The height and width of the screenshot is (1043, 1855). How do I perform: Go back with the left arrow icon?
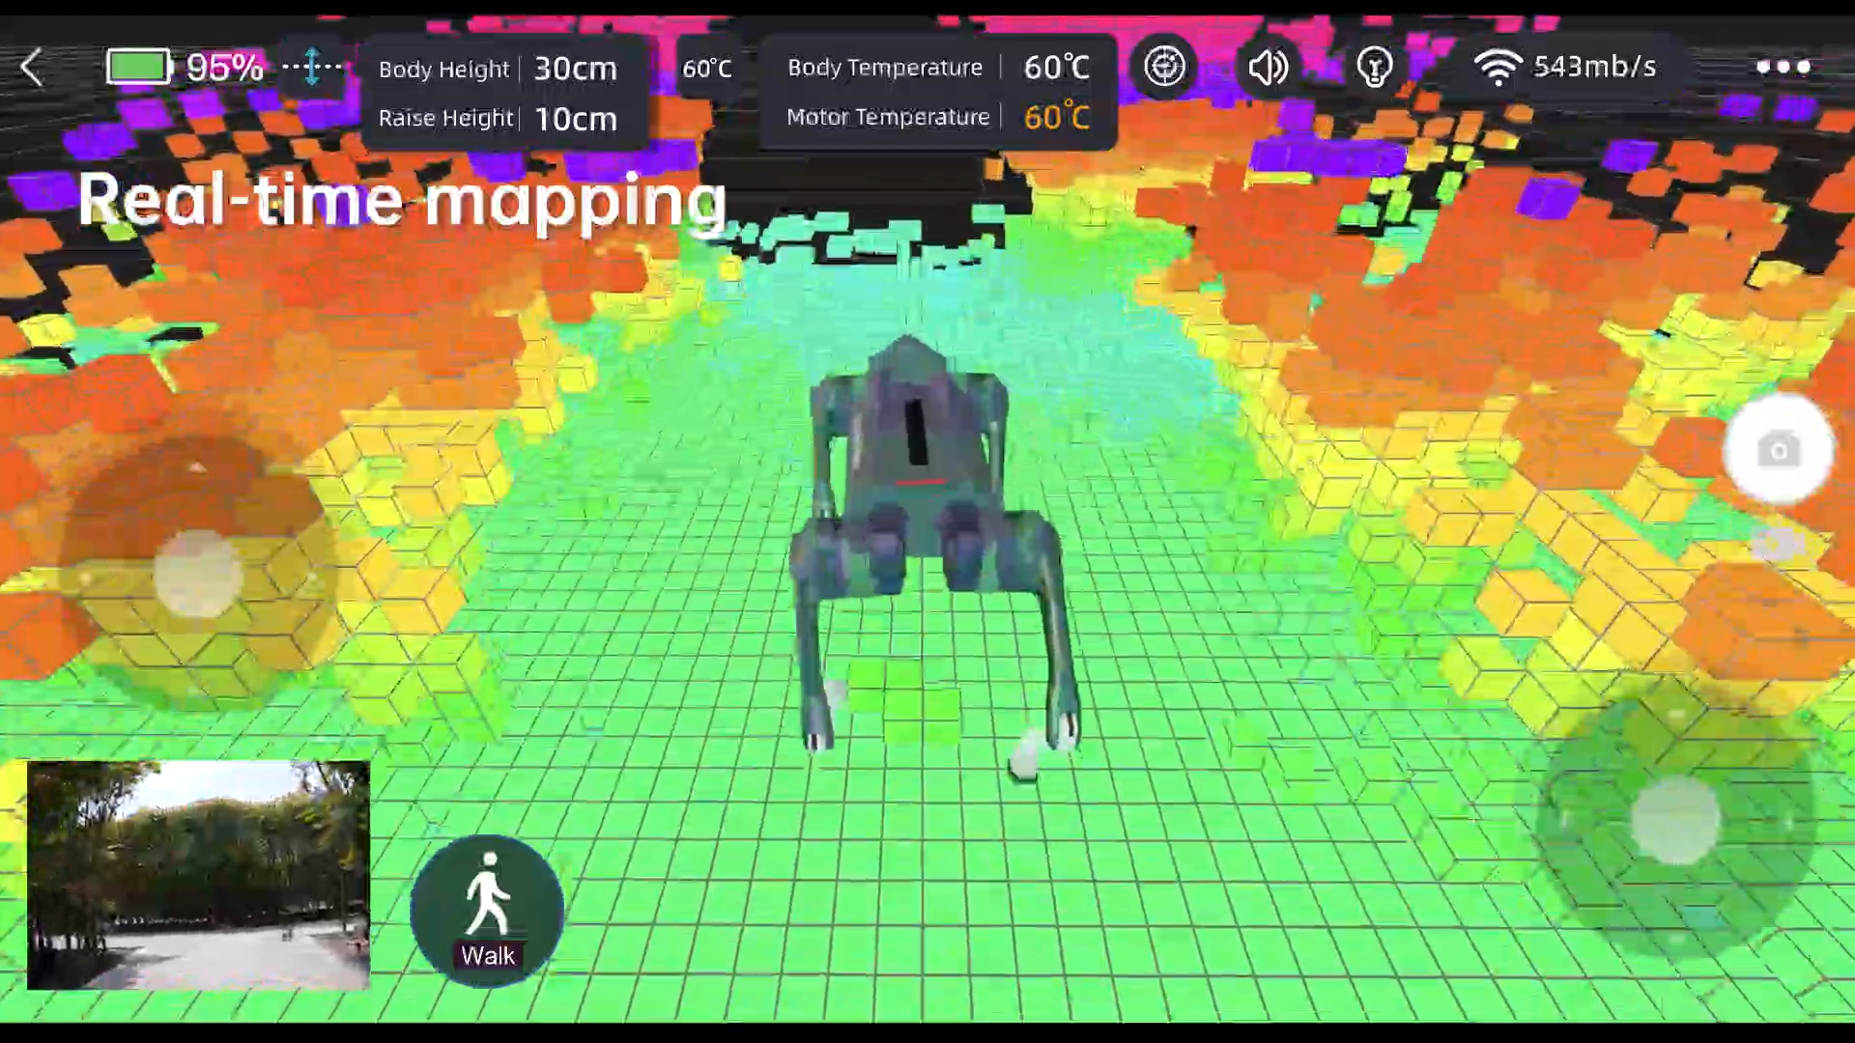(x=32, y=68)
